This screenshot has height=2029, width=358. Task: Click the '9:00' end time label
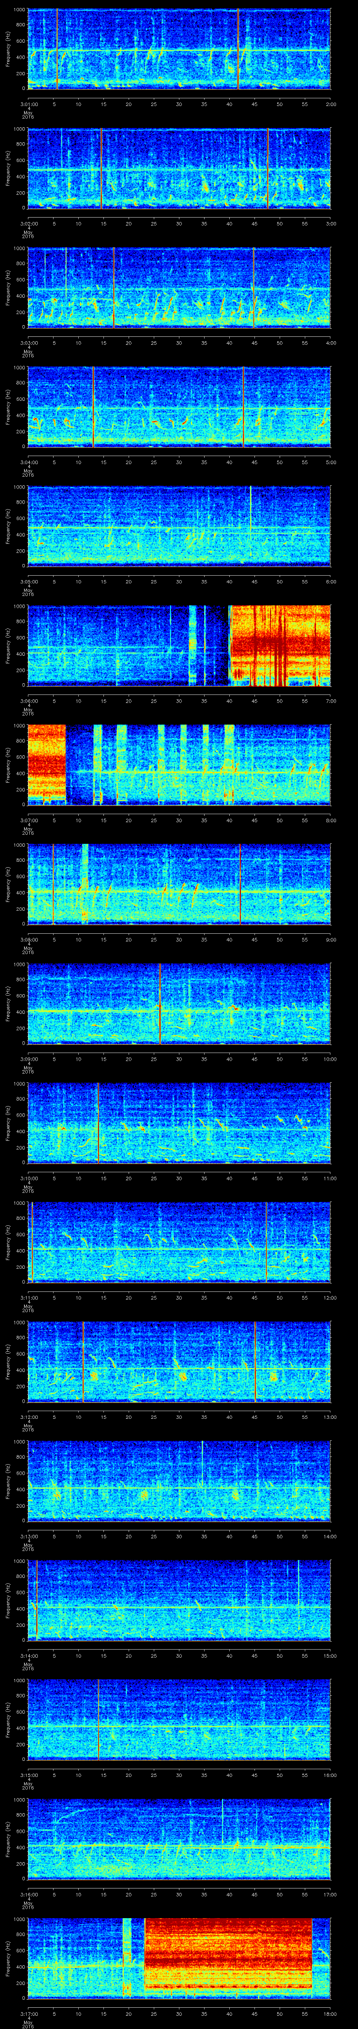coord(330,939)
